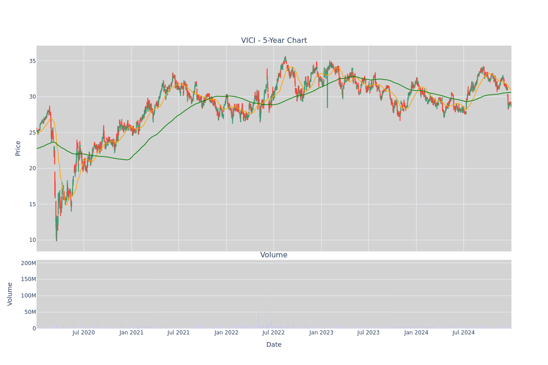Click the "VICI - 5-Year Chart" title
Screen dimensions: 548x365
[x=274, y=41]
